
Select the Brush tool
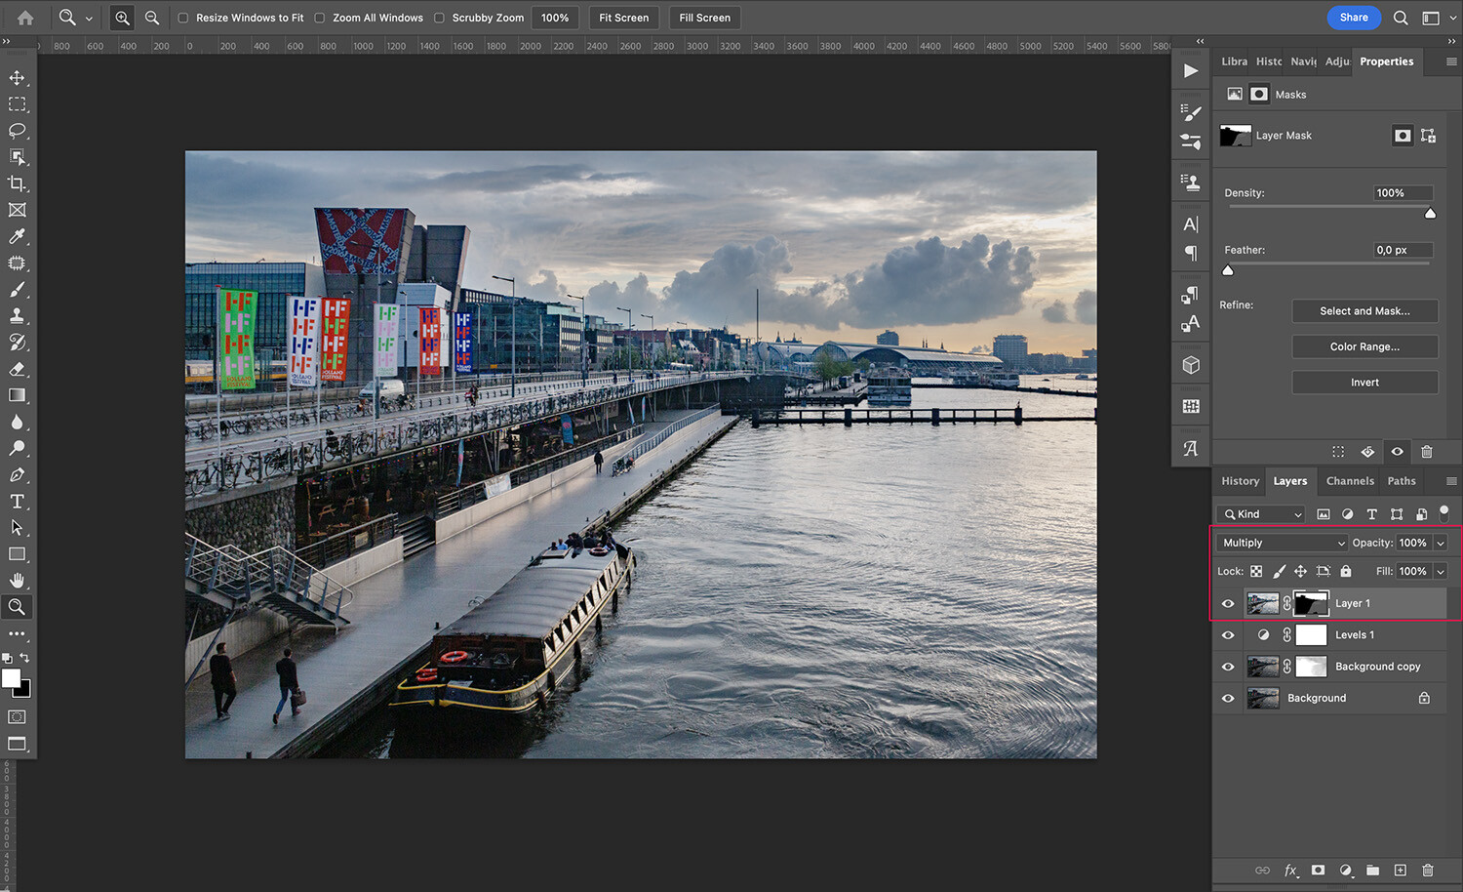18,289
